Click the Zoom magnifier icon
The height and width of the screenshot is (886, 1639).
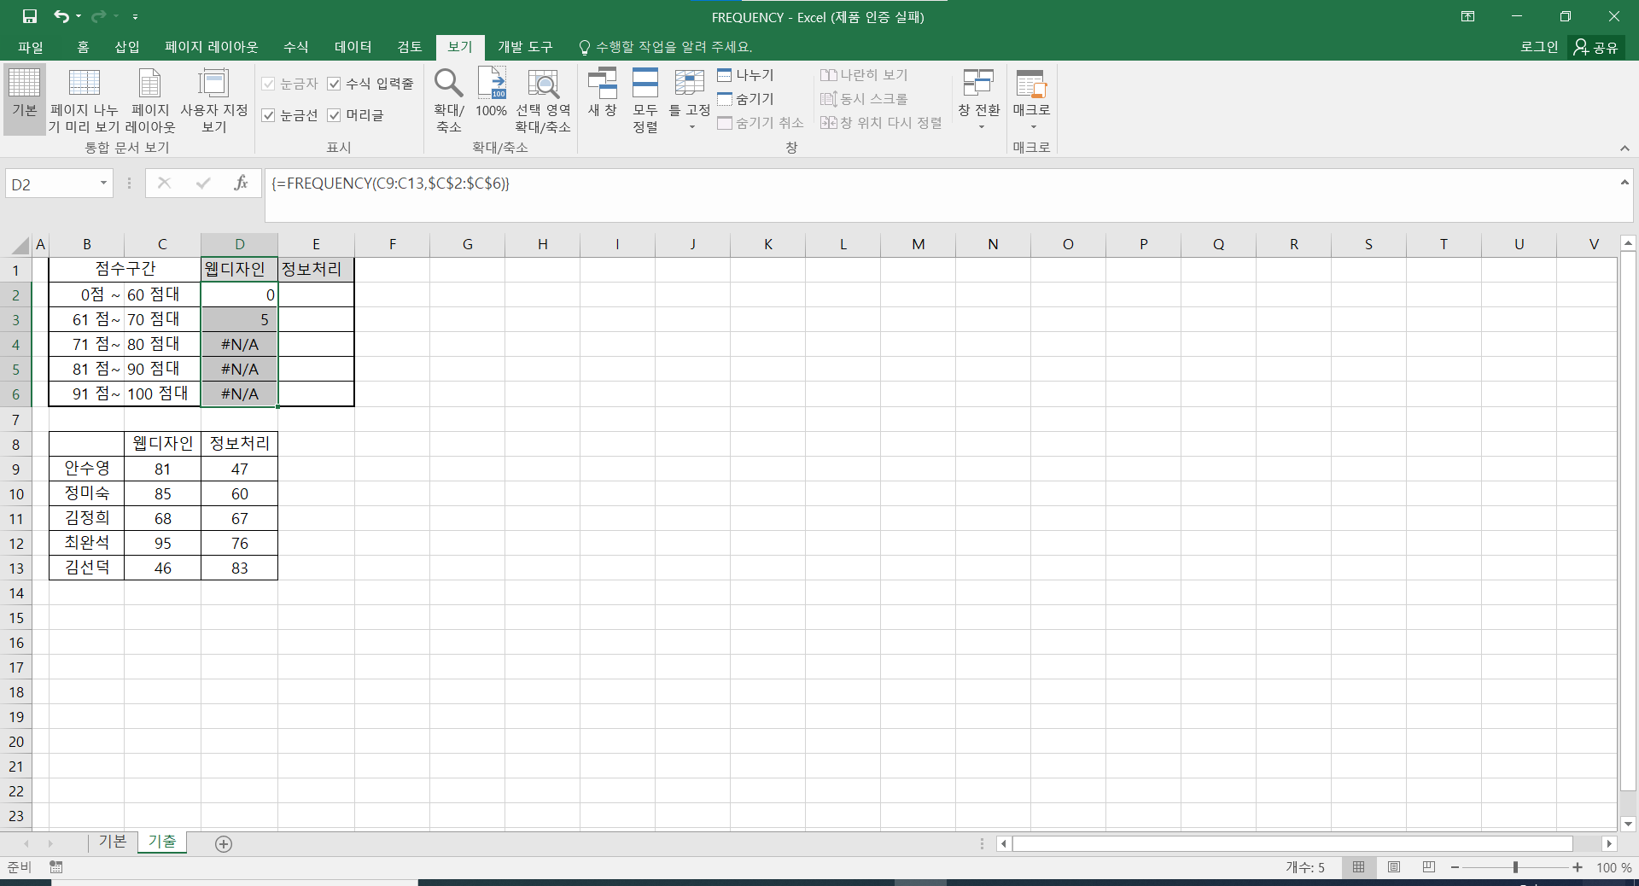click(x=448, y=84)
